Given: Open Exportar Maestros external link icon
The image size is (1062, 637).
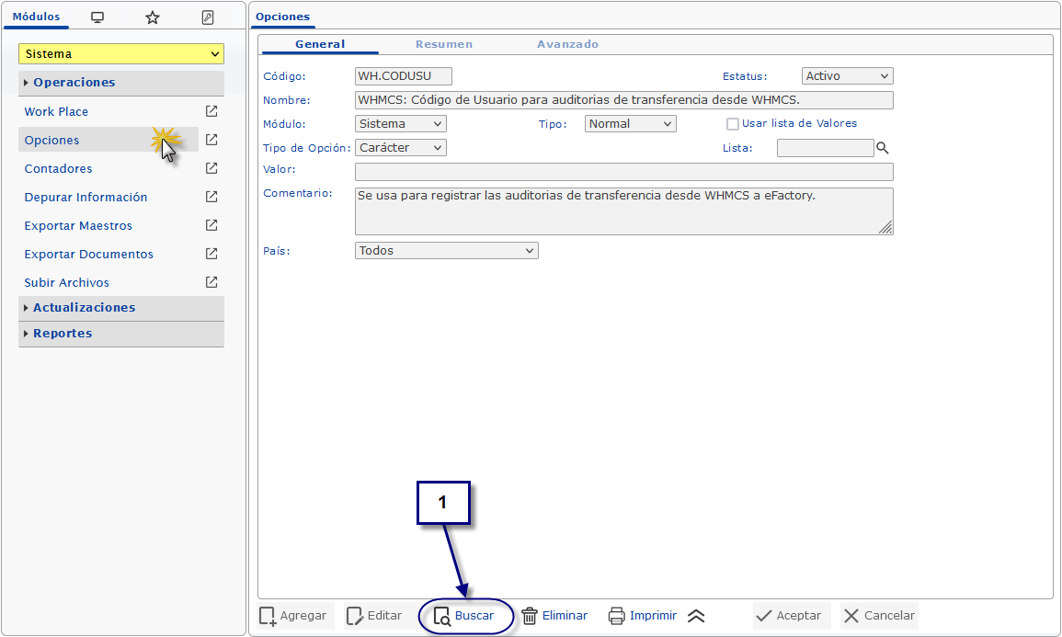Looking at the screenshot, I should (x=211, y=225).
